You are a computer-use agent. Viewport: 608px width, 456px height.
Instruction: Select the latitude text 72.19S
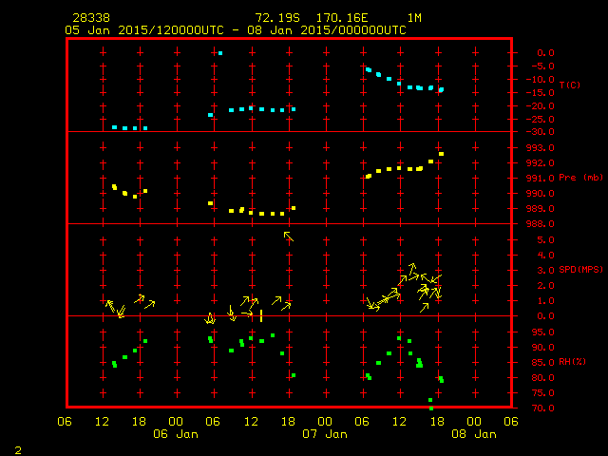point(277,18)
